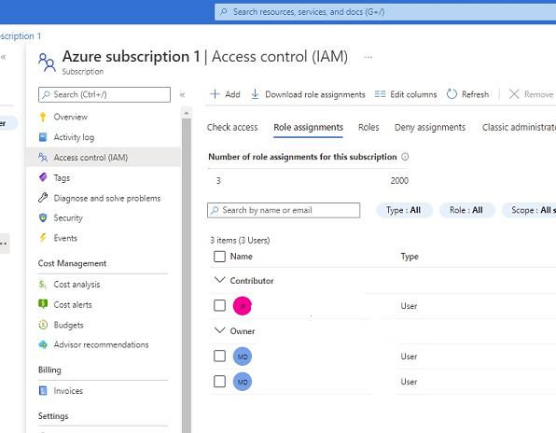Select the Role assignments tab

coord(308,127)
